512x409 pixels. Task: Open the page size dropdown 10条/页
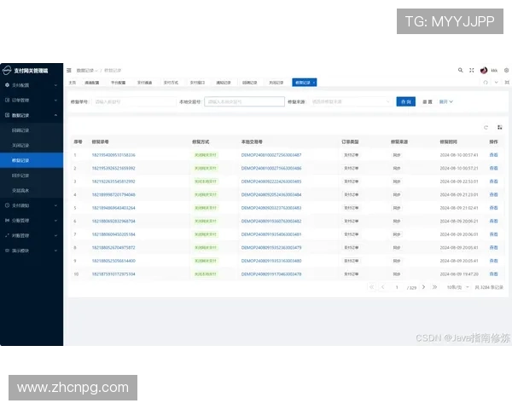click(458, 287)
